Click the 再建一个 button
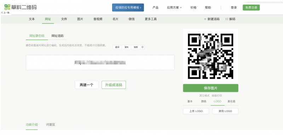Image resolution: width=283 pixels, height=135 pixels. pyautogui.click(x=87, y=85)
